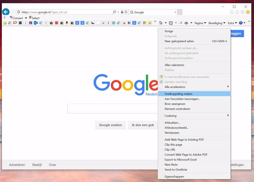Choose Vernieuwen in the context menu

click(194, 133)
